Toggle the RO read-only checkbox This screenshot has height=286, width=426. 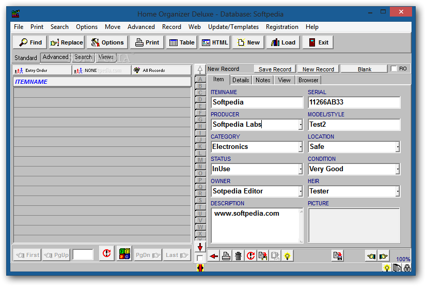click(x=393, y=69)
